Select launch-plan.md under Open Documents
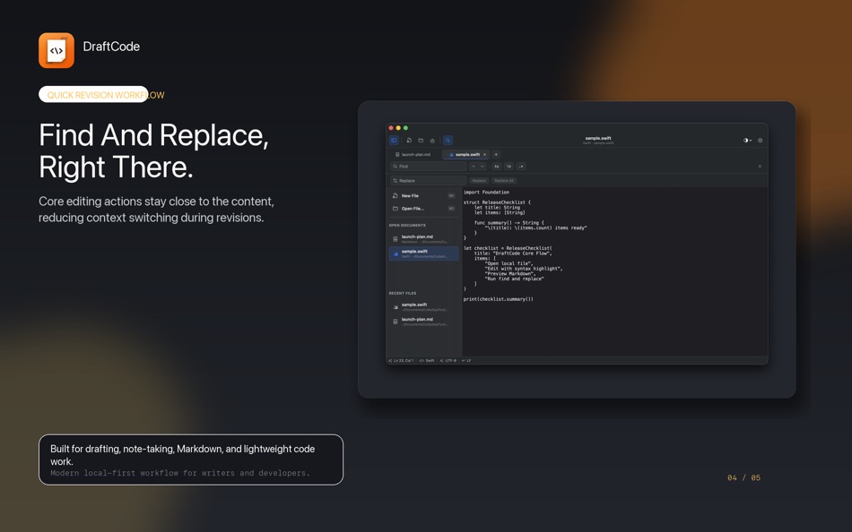Image resolution: width=852 pixels, height=532 pixels. coord(423,239)
